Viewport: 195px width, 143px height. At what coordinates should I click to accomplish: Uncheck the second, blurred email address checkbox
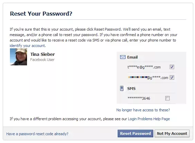coord(172,78)
